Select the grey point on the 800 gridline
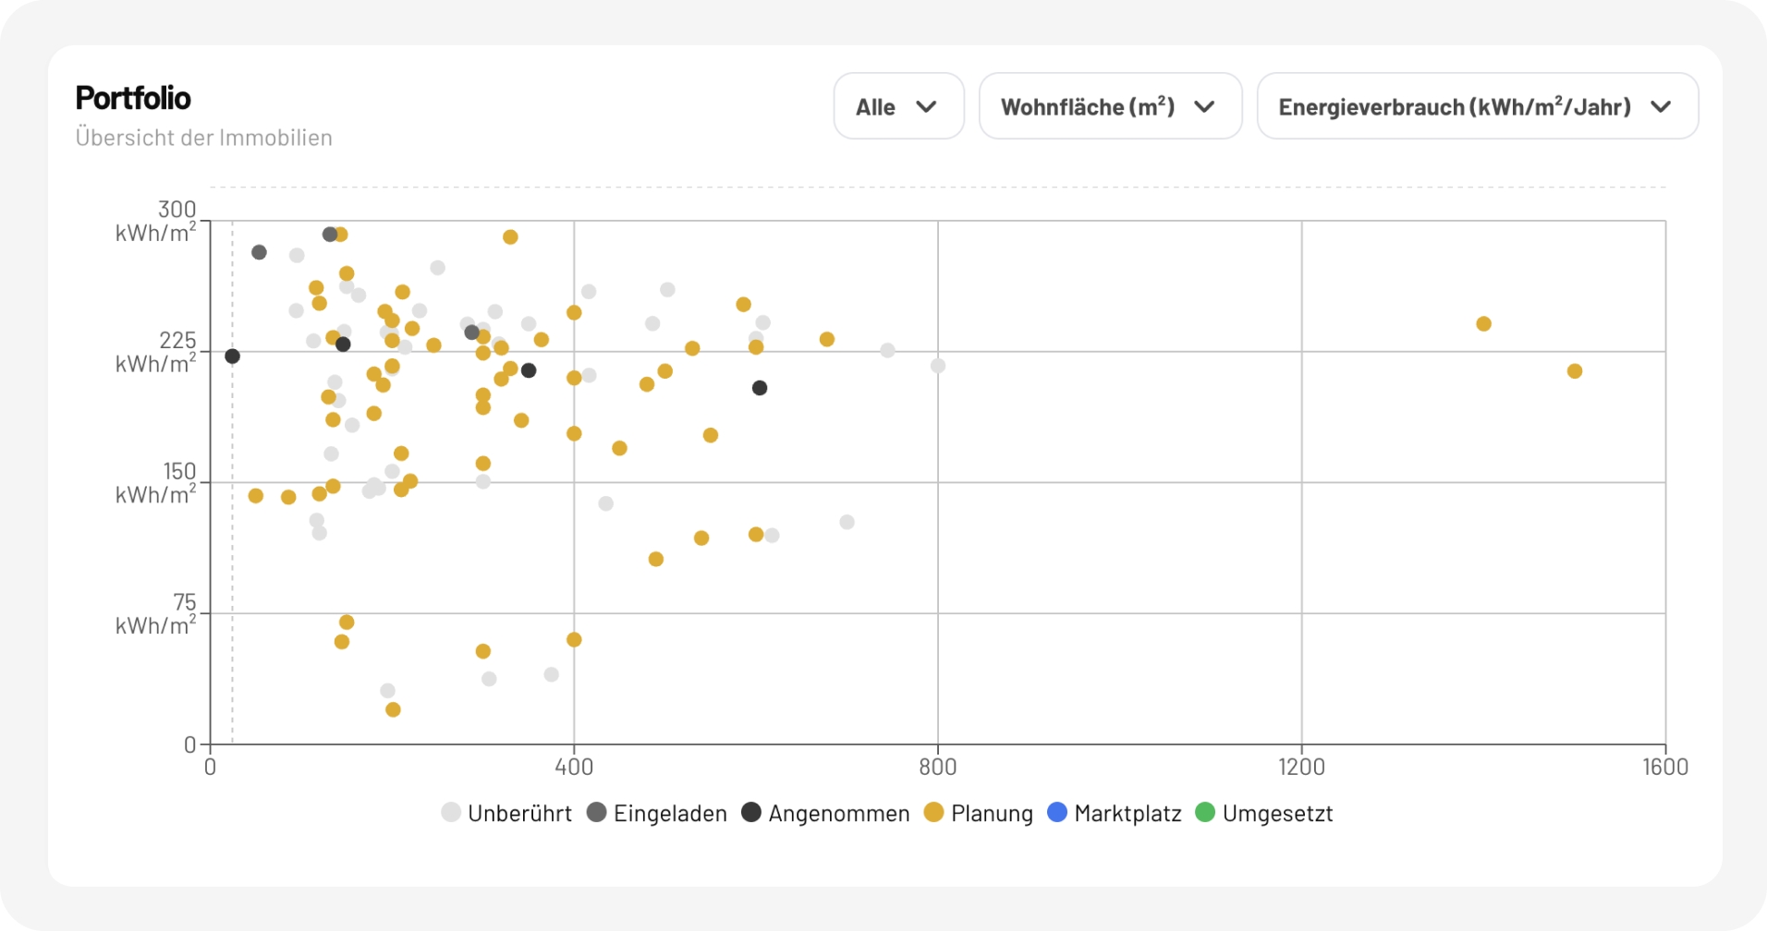 click(x=938, y=366)
